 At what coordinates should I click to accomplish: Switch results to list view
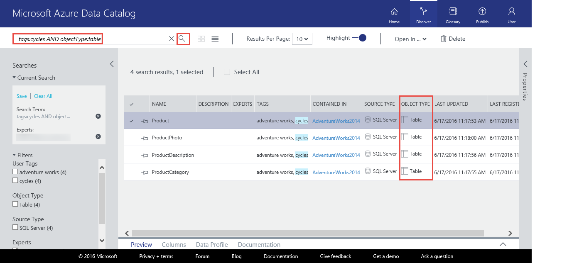click(x=215, y=39)
